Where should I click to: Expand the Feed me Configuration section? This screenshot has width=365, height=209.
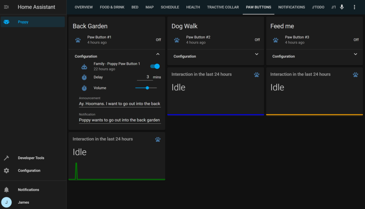355,55
